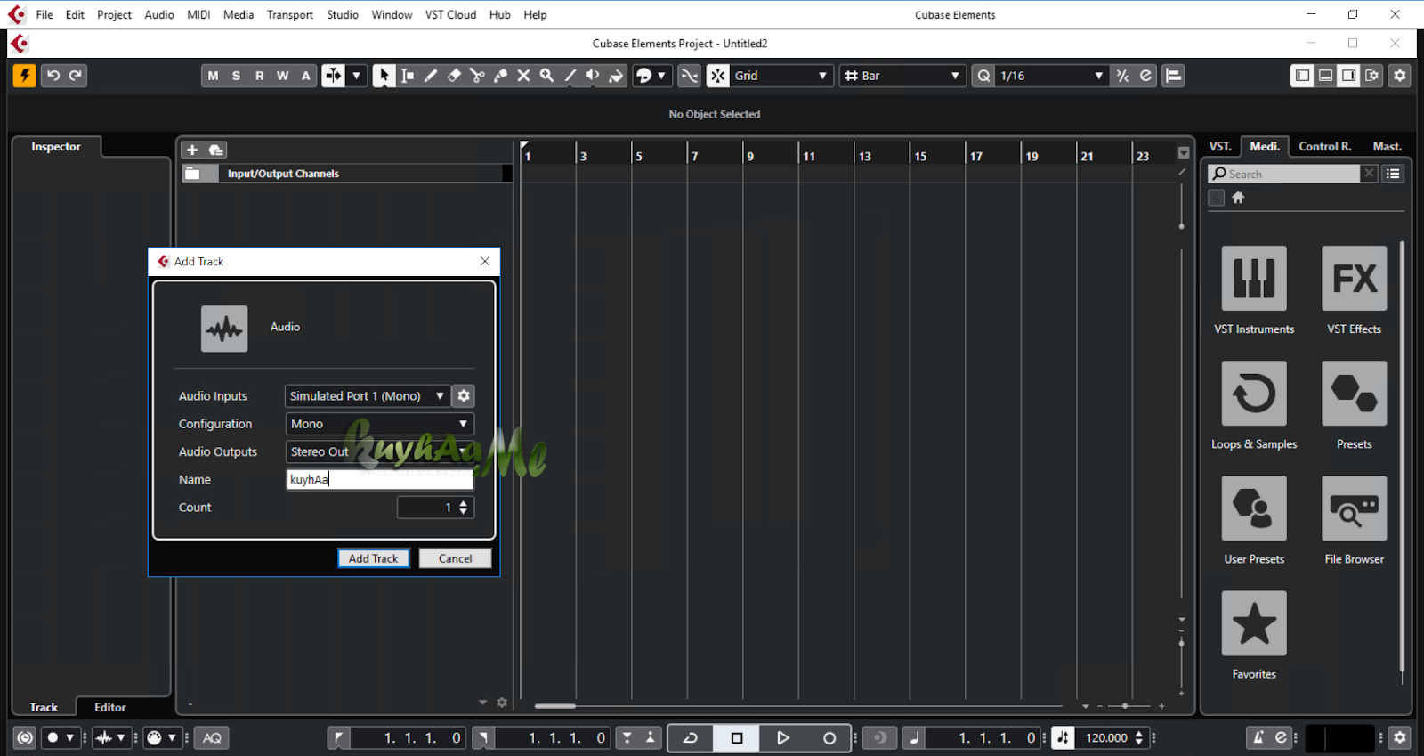
Task: Switch to the VST. rack tab
Action: coord(1220,146)
